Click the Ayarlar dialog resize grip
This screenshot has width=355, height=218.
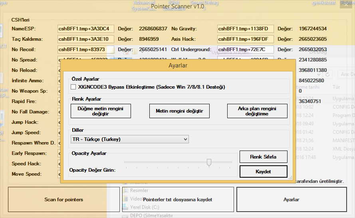tap(290, 178)
